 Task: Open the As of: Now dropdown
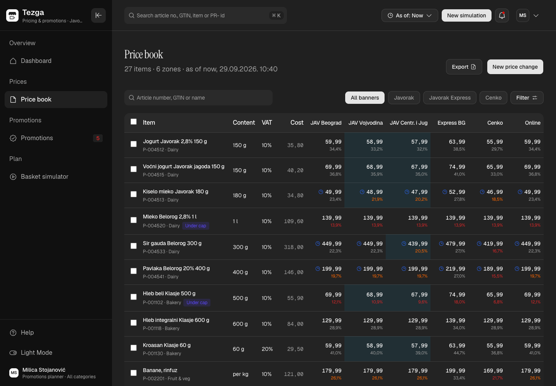(410, 15)
